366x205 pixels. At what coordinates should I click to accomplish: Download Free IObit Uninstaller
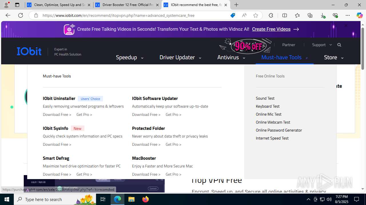click(57, 114)
